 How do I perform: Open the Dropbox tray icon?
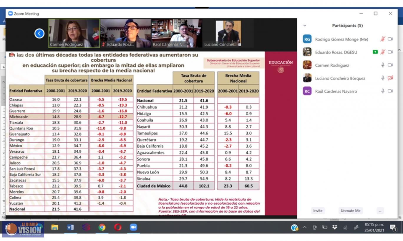pos(335,227)
